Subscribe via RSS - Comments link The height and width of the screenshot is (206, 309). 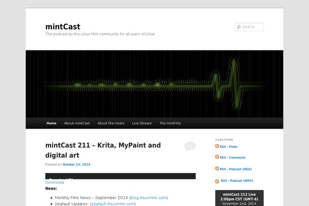point(233,158)
